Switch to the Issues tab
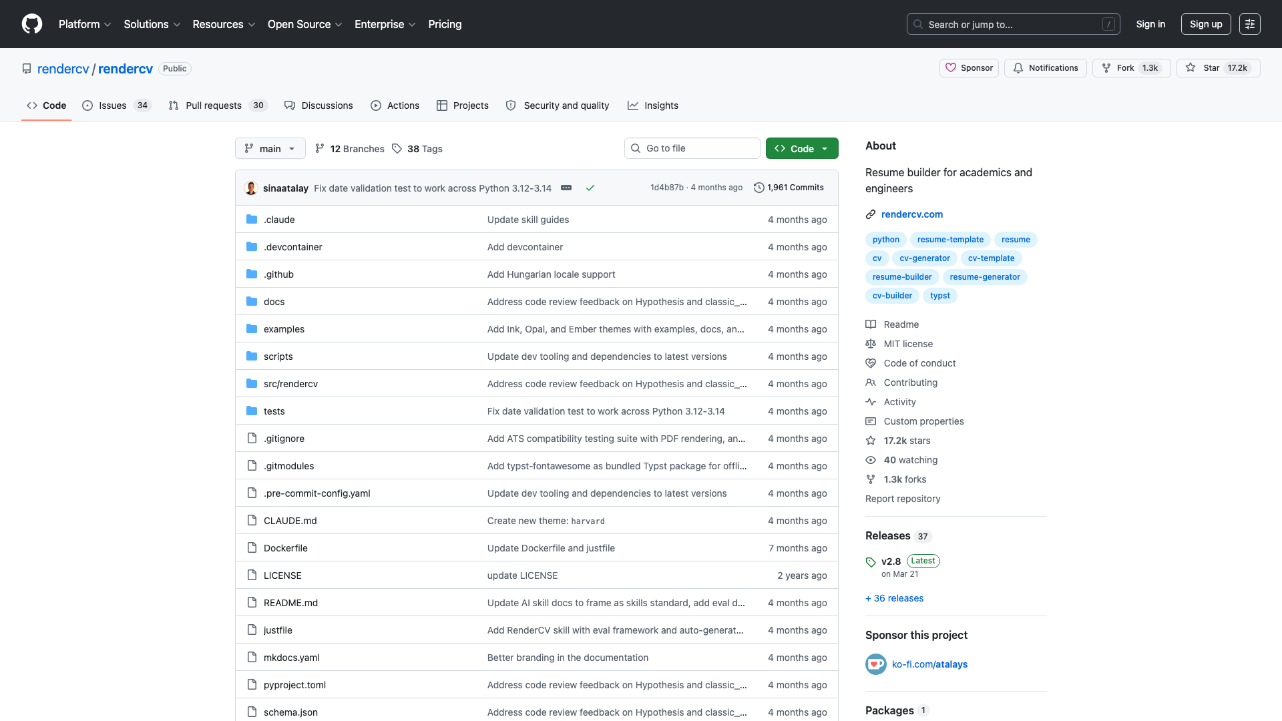 pyautogui.click(x=118, y=105)
